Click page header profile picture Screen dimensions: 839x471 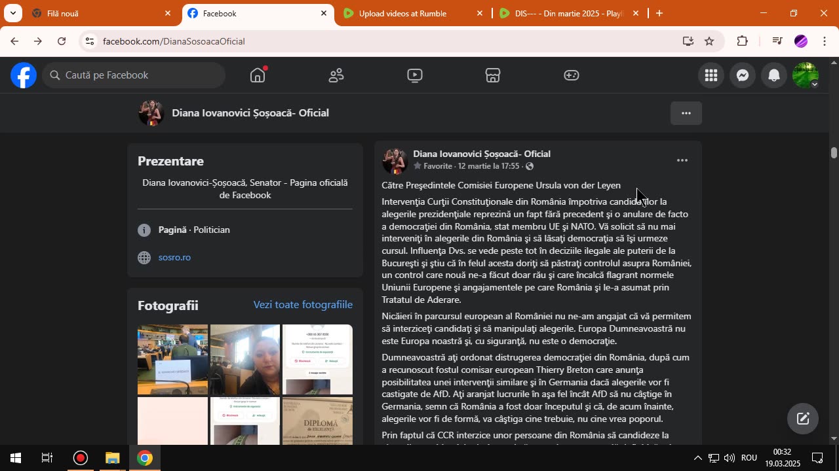coord(151,113)
